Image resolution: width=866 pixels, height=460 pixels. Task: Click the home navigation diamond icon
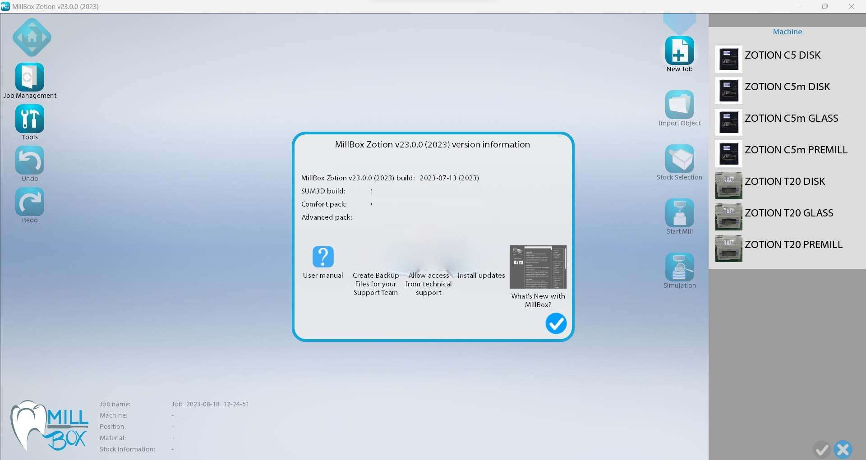[32, 37]
